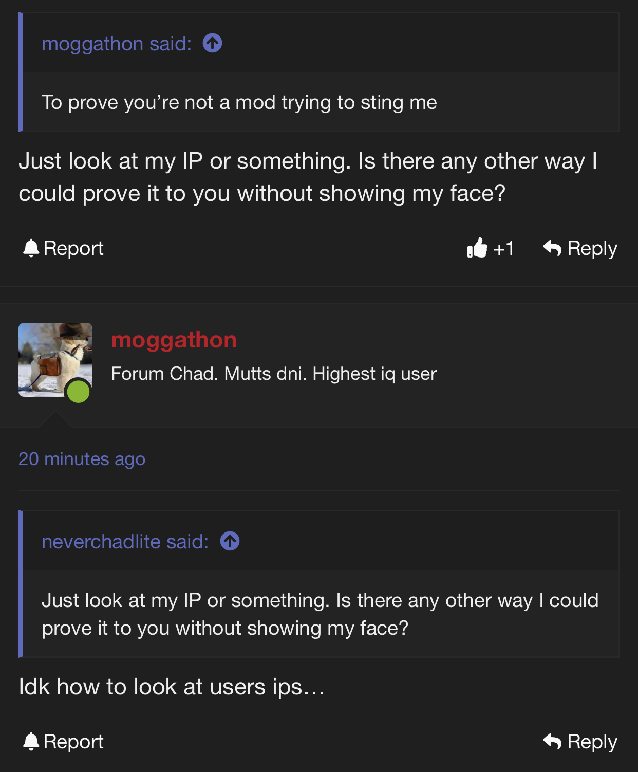638x772 pixels.
Task: Click the bell icon under moggathon's post
Action: pyautogui.click(x=31, y=742)
